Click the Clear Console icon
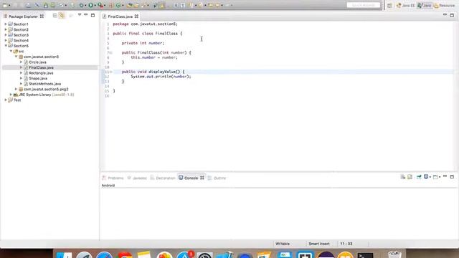The height and width of the screenshot is (258, 459). tap(403, 177)
